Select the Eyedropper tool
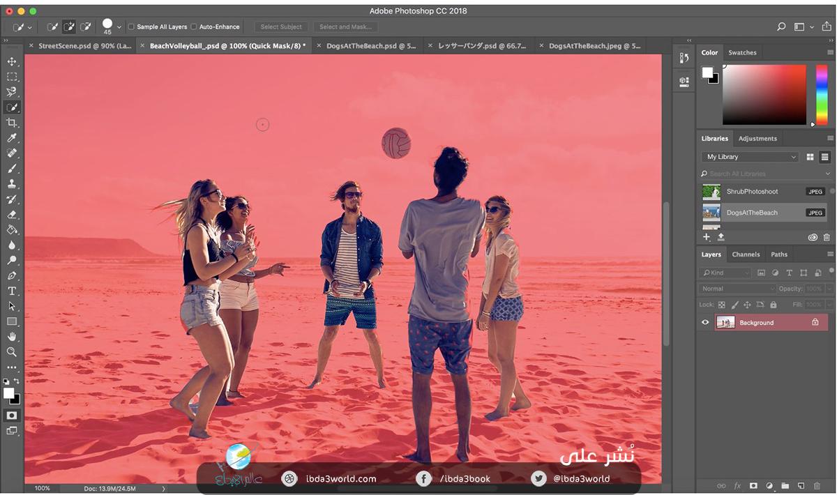 tap(12, 138)
